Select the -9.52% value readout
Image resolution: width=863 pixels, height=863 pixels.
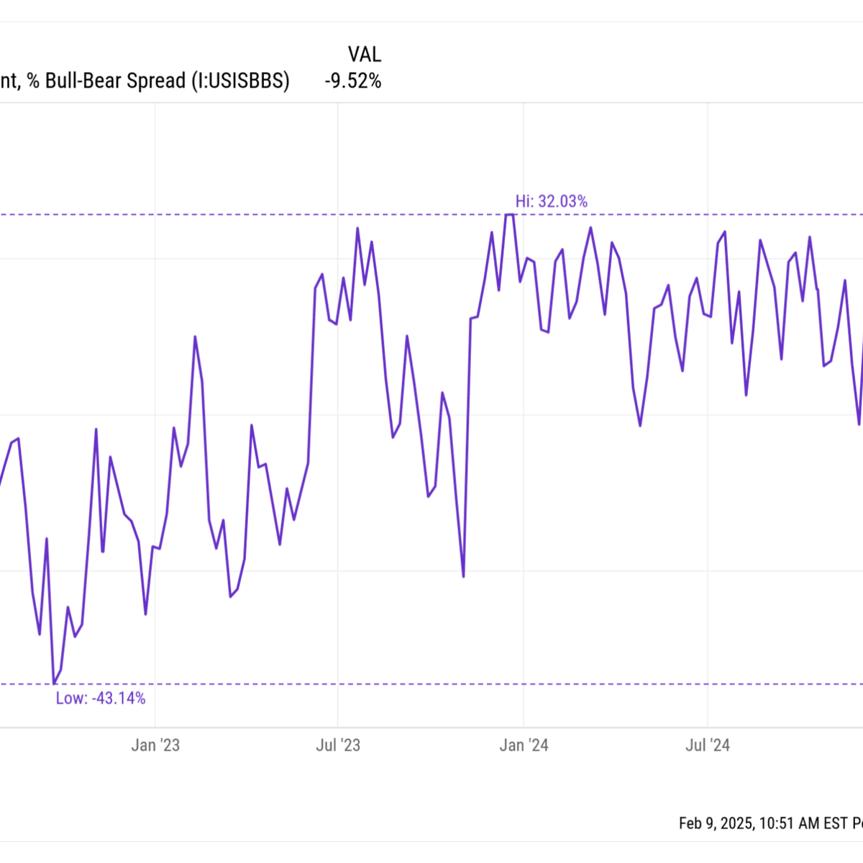352,81
